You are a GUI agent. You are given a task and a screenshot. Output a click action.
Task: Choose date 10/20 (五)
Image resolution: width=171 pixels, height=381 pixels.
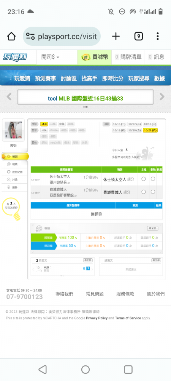(134, 130)
